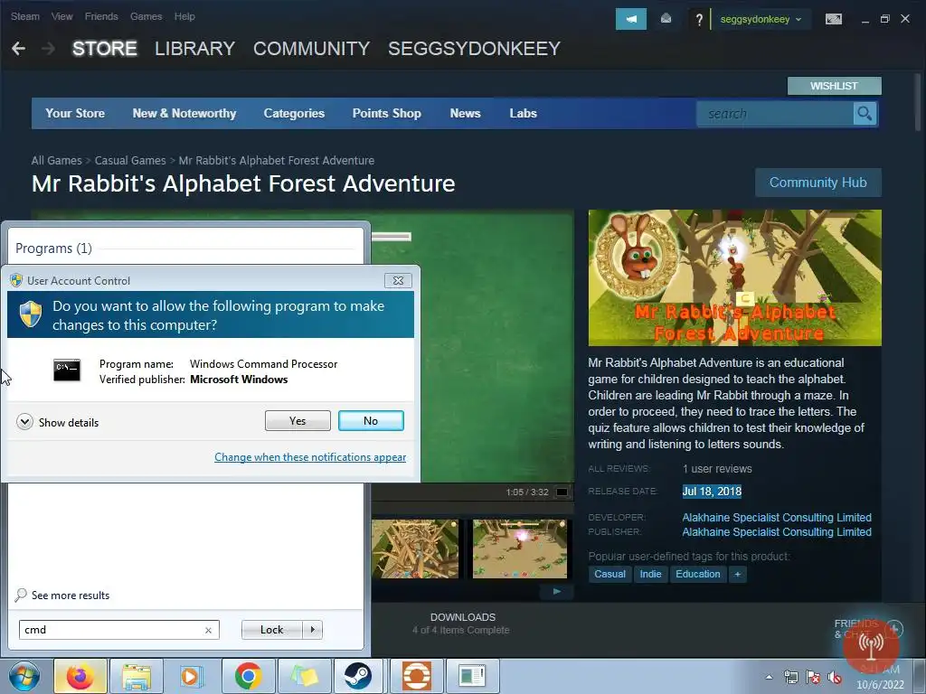Image resolution: width=926 pixels, height=694 pixels.
Task: Switch to the LIBRARY tab
Action: tap(195, 49)
